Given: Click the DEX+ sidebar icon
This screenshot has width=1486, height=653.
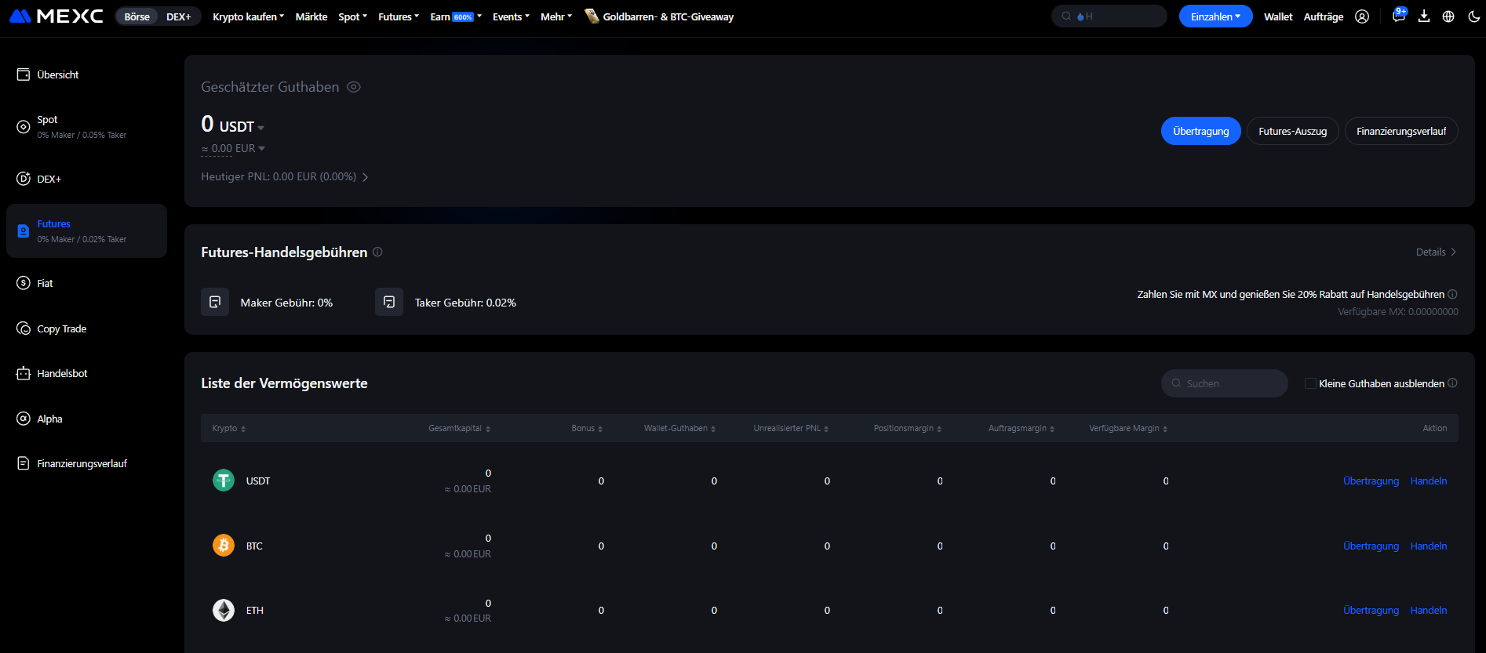Looking at the screenshot, I should [24, 179].
